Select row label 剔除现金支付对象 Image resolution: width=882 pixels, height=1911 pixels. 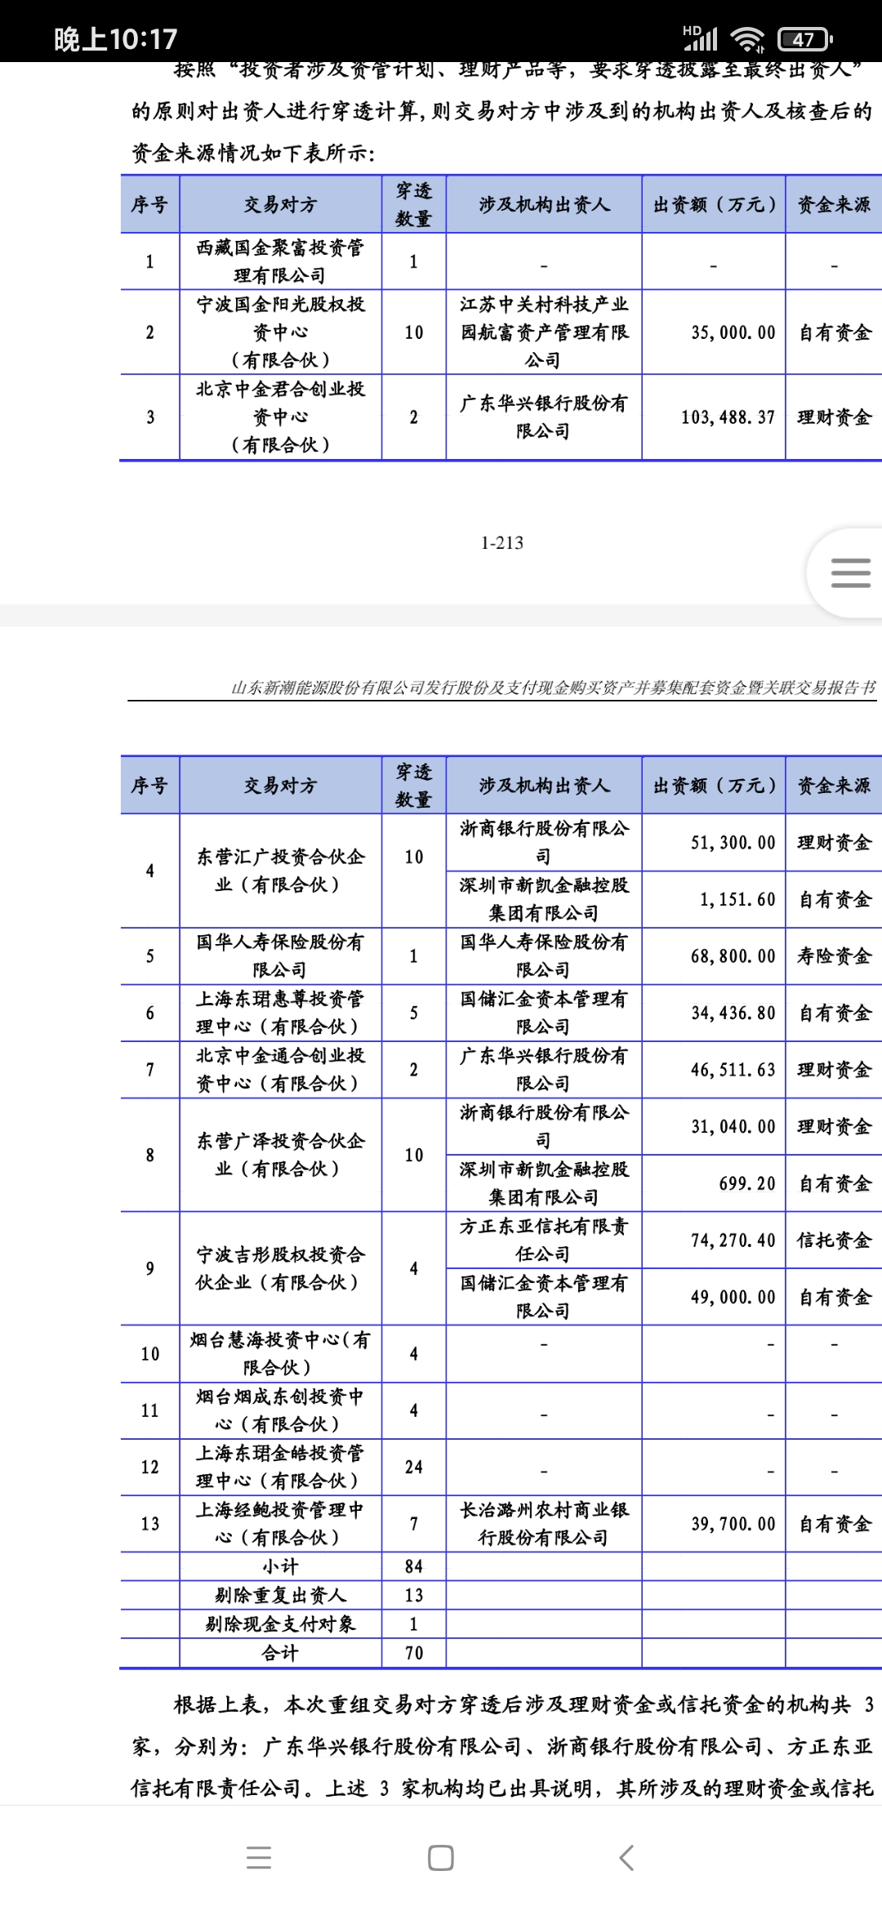[280, 1624]
